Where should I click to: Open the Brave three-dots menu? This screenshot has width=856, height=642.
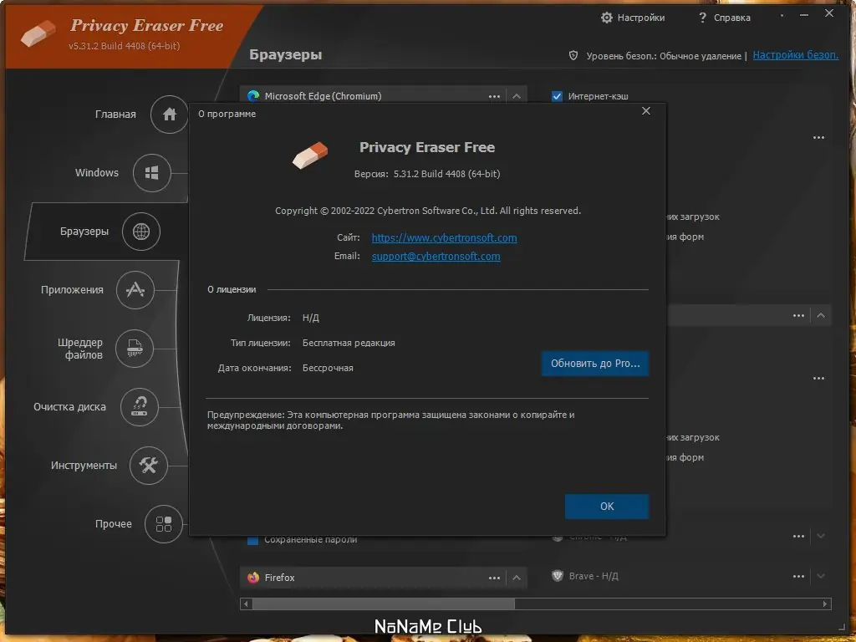[798, 577]
